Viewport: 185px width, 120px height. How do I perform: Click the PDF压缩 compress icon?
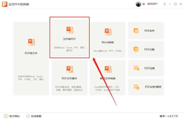(x=136, y=68)
